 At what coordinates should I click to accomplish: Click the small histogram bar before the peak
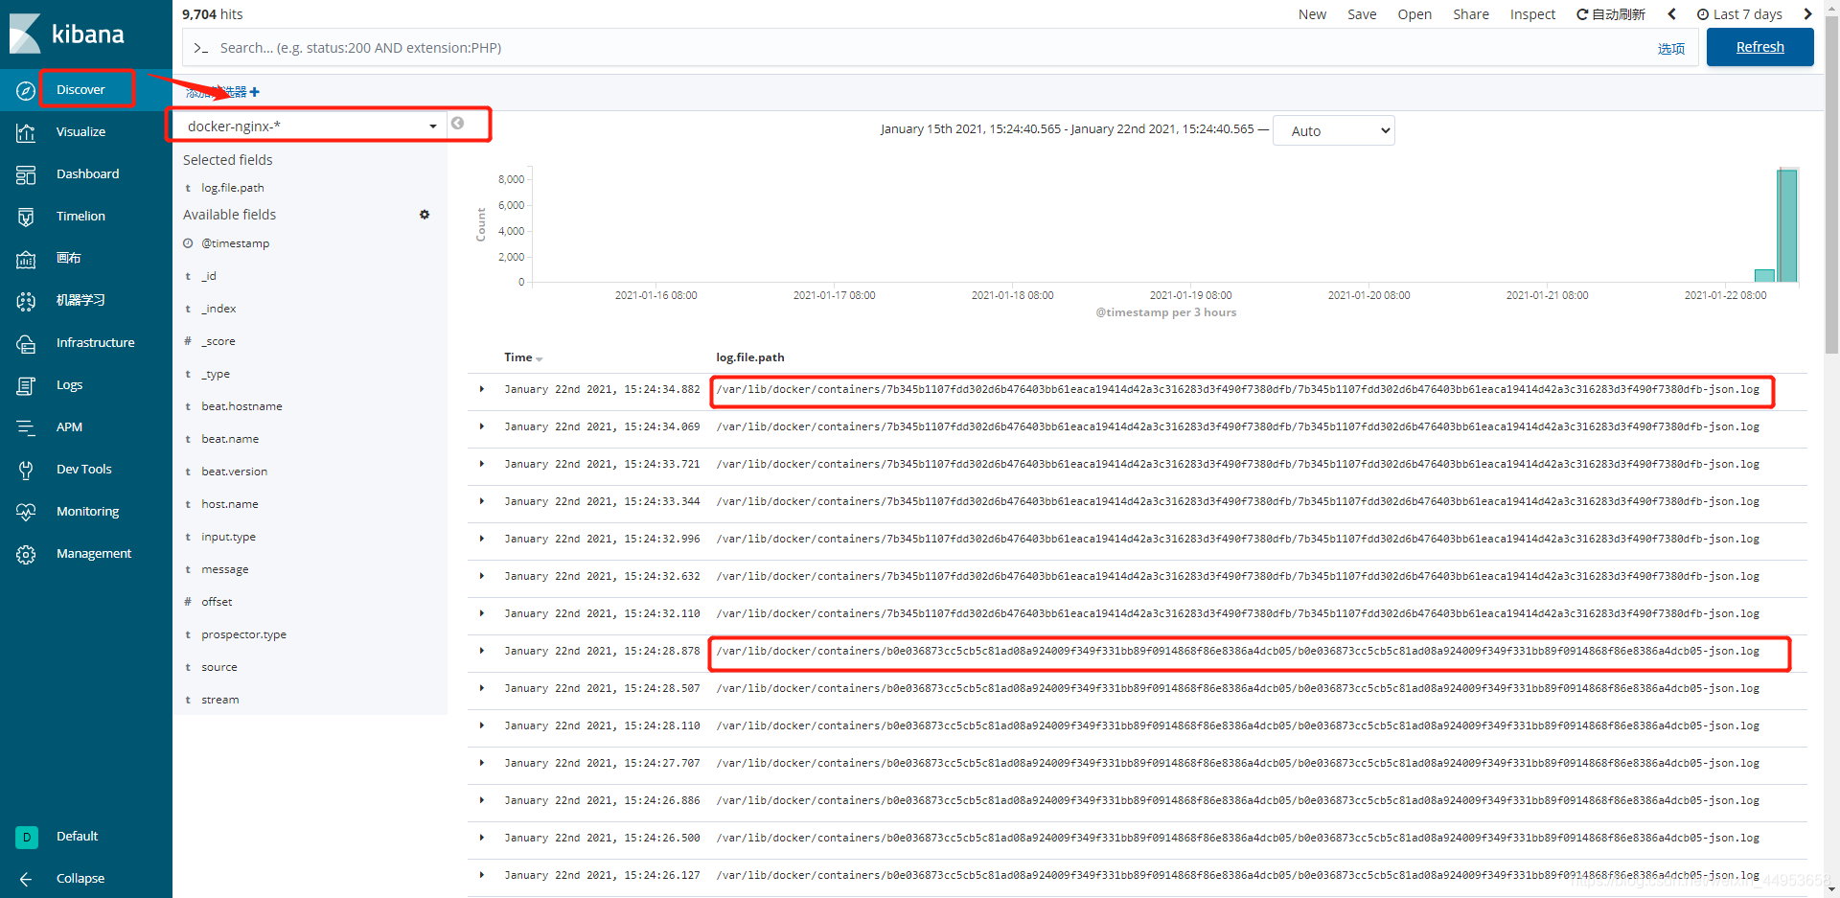pyautogui.click(x=1764, y=276)
